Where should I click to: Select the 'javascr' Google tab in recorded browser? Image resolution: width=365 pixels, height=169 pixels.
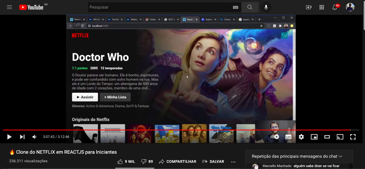click(x=246, y=20)
